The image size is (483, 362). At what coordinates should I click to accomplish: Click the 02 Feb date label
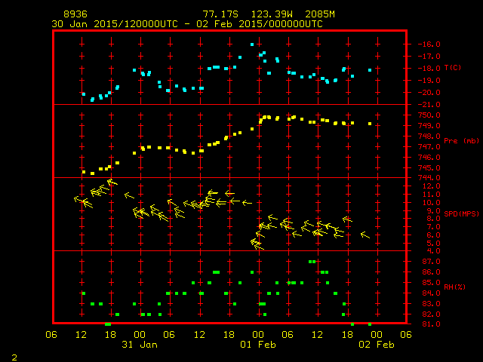[377, 345]
